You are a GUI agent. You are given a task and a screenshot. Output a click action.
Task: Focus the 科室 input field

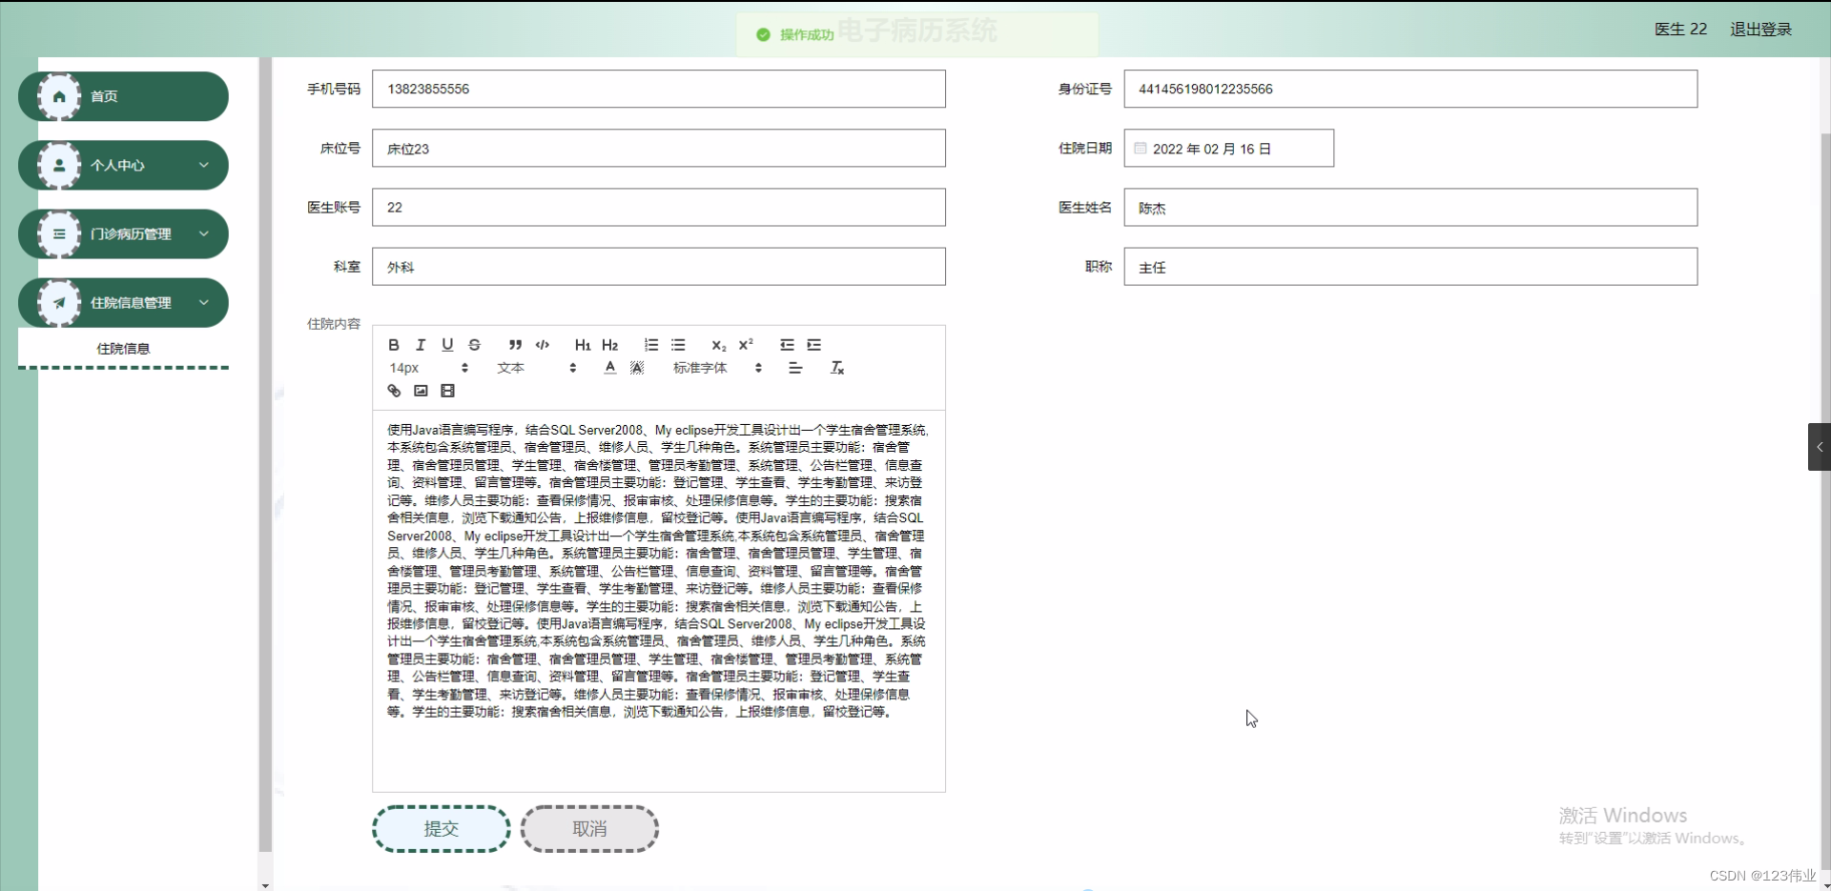659,267
